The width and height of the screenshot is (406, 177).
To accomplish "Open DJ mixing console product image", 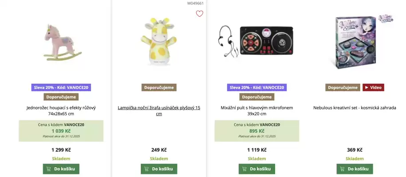I will [x=257, y=41].
